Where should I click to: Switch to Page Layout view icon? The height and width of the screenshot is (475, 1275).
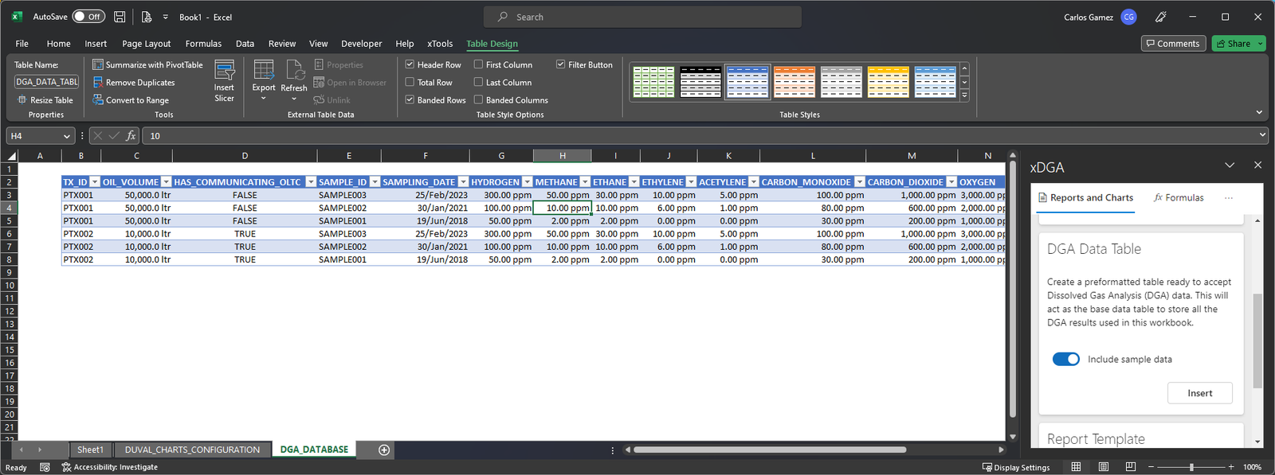tap(1103, 467)
